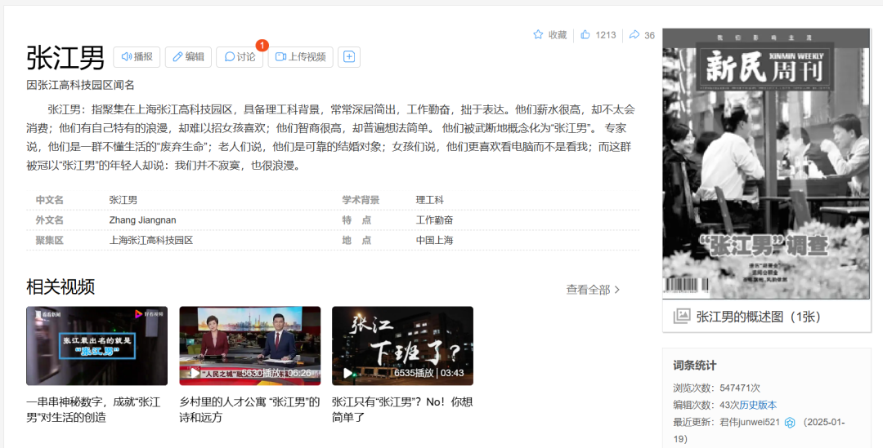Play the 张江下班了 video thumbnail
The height and width of the screenshot is (448, 883).
pos(402,346)
